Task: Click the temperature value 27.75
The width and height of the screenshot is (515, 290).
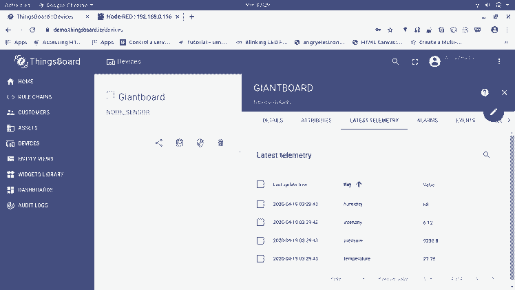Action: tap(429, 259)
